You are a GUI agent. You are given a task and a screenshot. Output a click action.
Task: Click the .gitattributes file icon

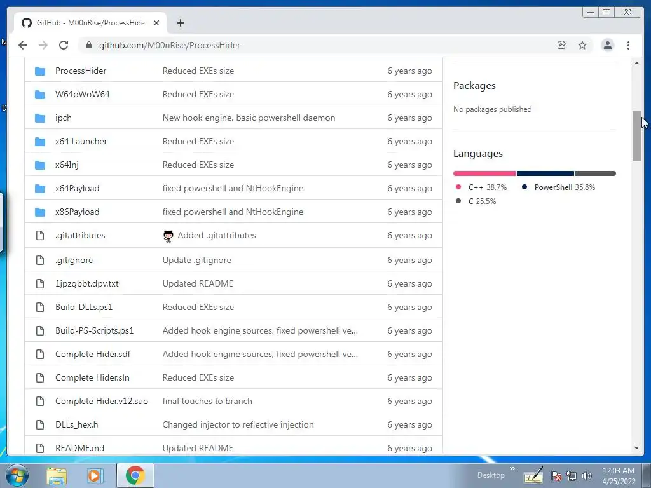(40, 235)
